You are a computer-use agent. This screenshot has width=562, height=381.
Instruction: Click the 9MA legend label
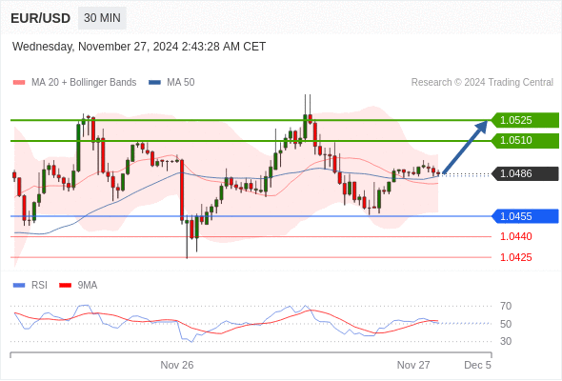pos(88,286)
